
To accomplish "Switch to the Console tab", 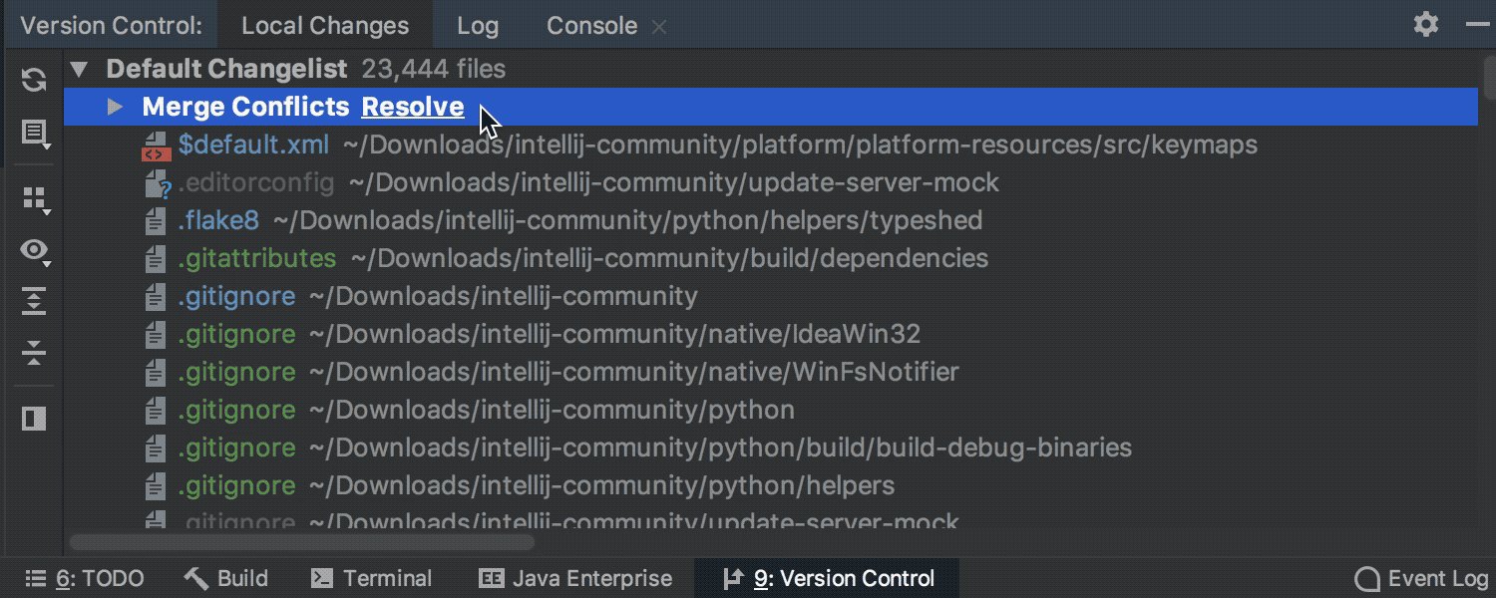I will pyautogui.click(x=591, y=25).
